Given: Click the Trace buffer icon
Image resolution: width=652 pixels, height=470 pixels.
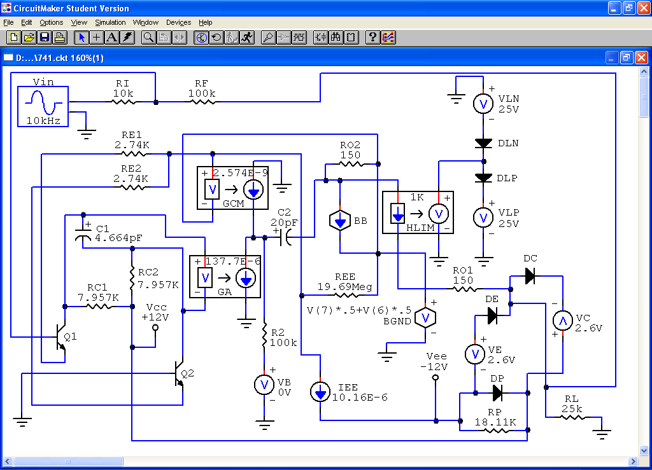Looking at the screenshot, I should 283,38.
